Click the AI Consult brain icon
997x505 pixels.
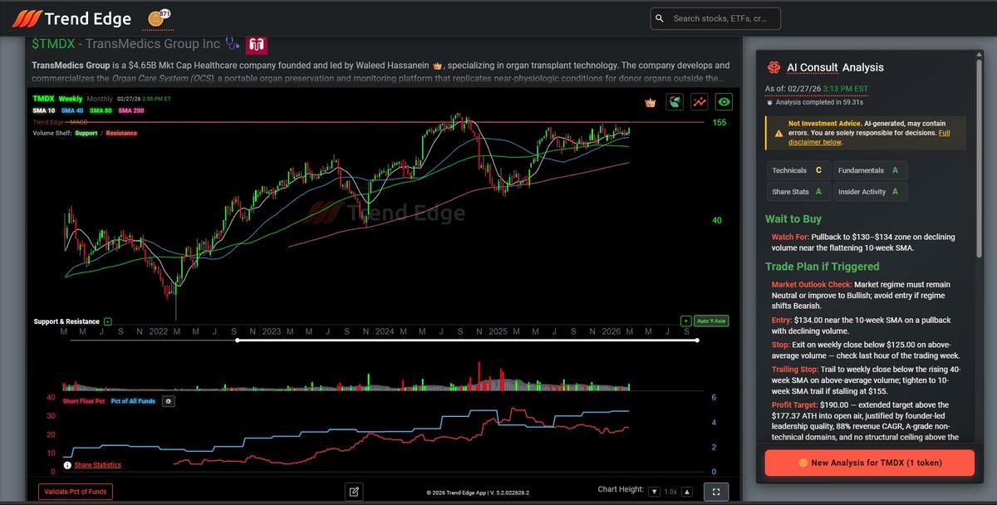point(774,67)
